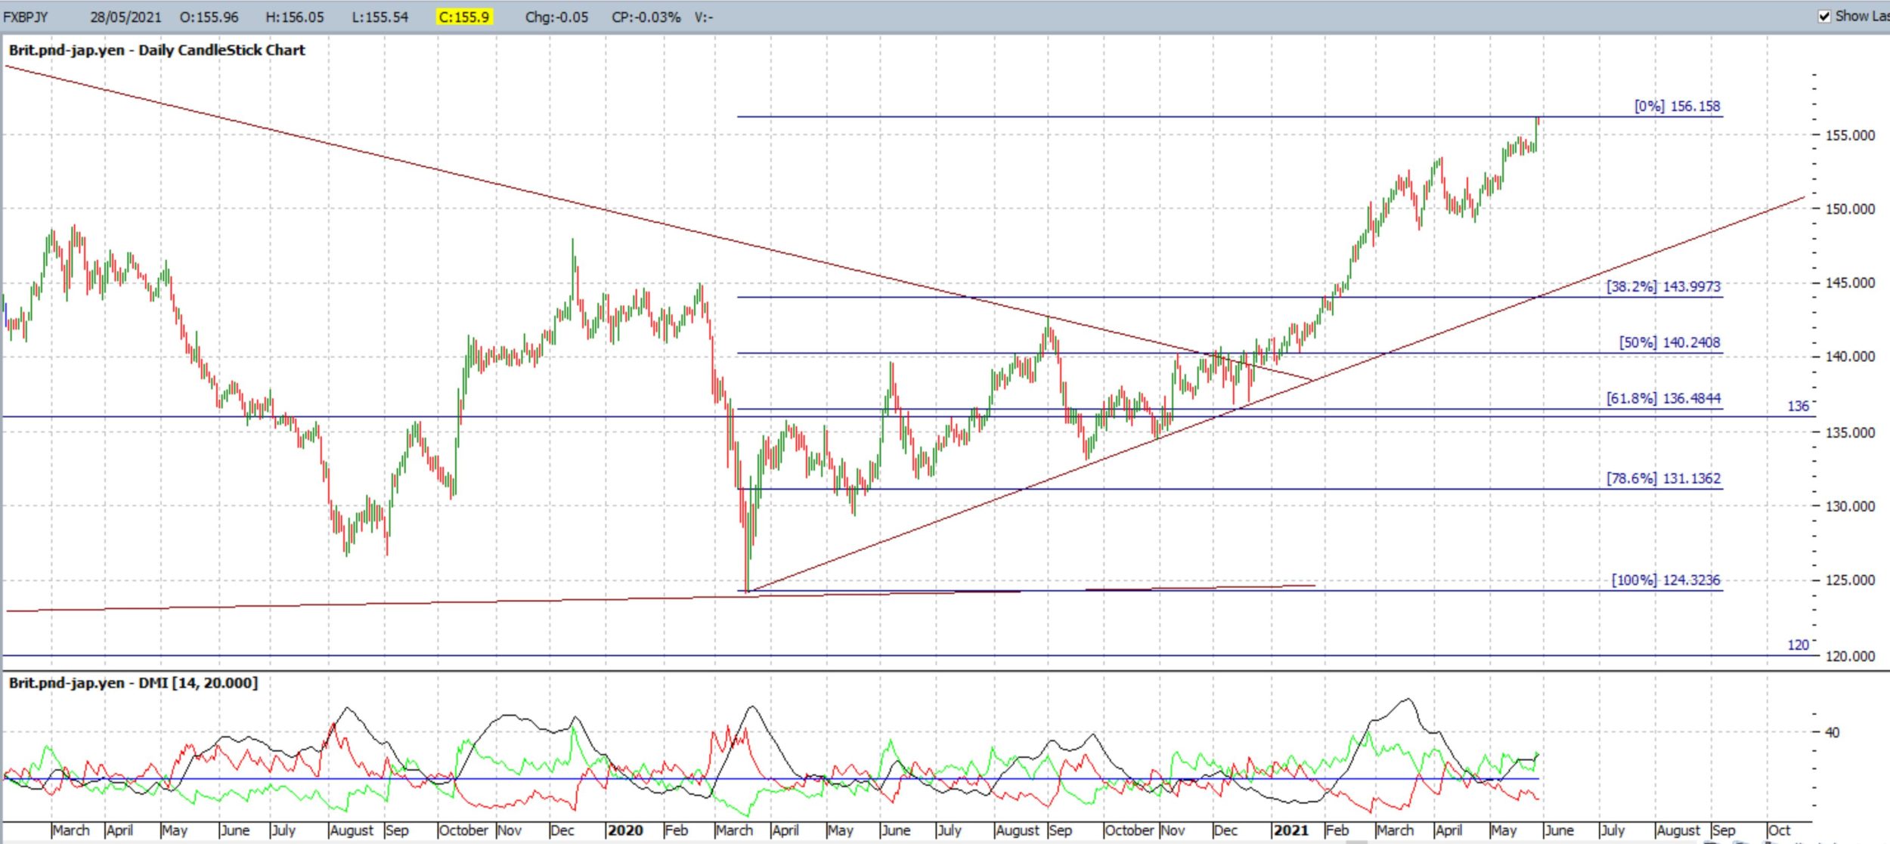Click the 125.000 price axis value

point(1850,580)
